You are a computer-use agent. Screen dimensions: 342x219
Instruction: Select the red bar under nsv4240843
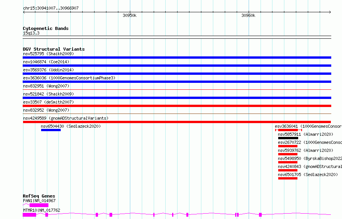(x=288, y=170)
